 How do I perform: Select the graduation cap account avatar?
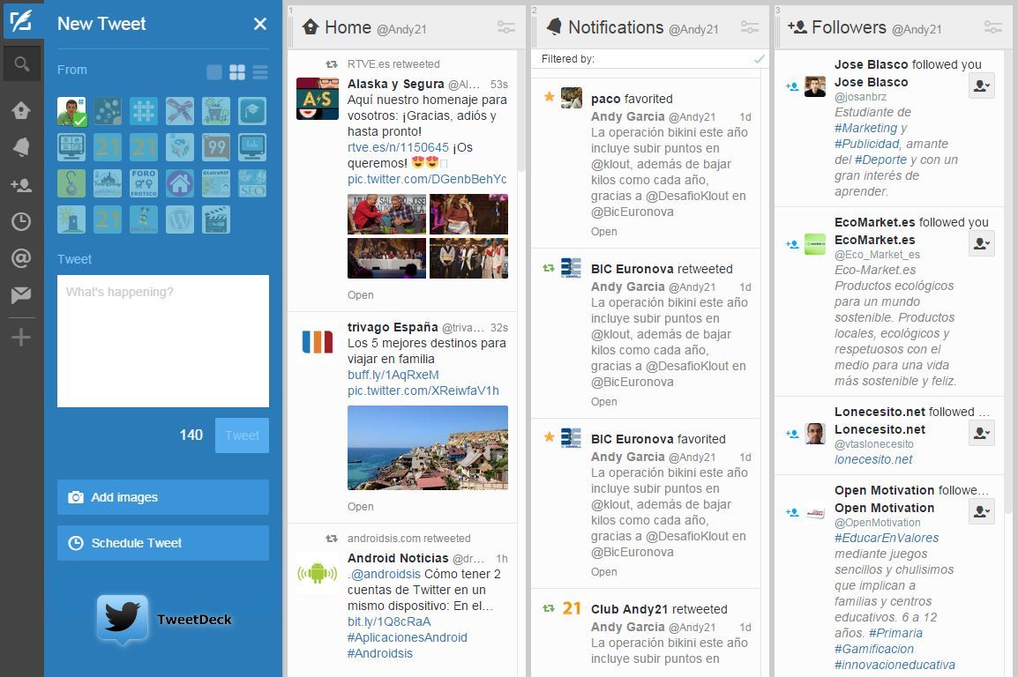[x=252, y=112]
